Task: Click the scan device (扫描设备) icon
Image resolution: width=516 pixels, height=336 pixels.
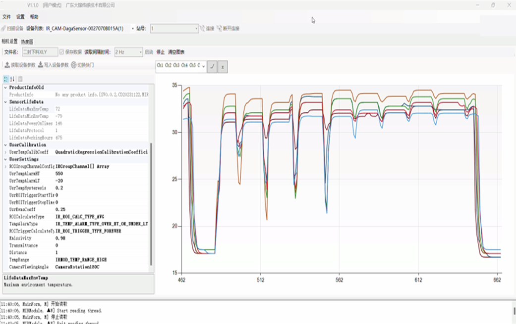Action: pos(3,29)
